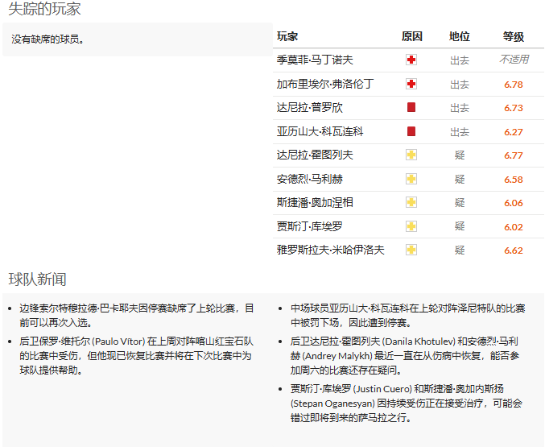Click injury icon for 季莫菲·马丁诺夫

click(x=411, y=60)
